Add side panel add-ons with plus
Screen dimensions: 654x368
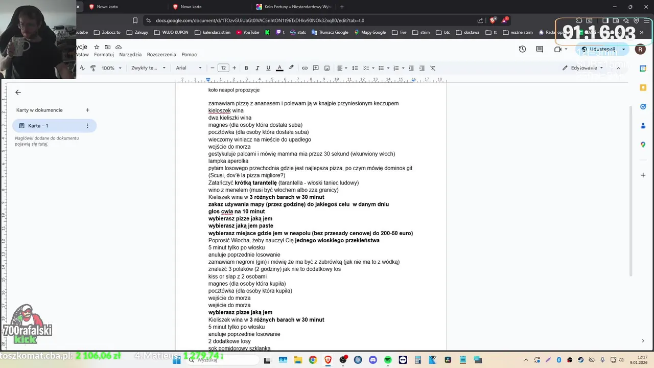643,175
